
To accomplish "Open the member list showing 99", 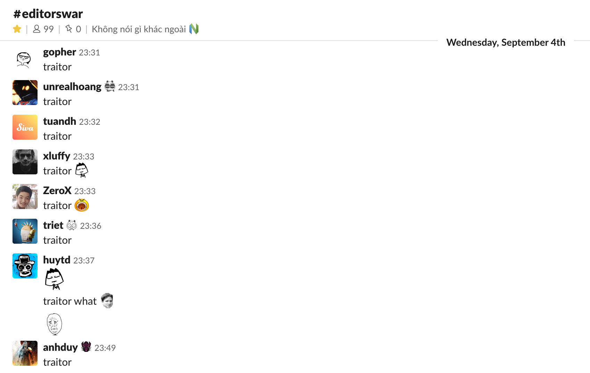I will [43, 29].
